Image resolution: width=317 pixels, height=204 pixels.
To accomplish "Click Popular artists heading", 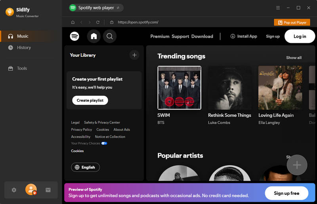I will pos(180,156).
